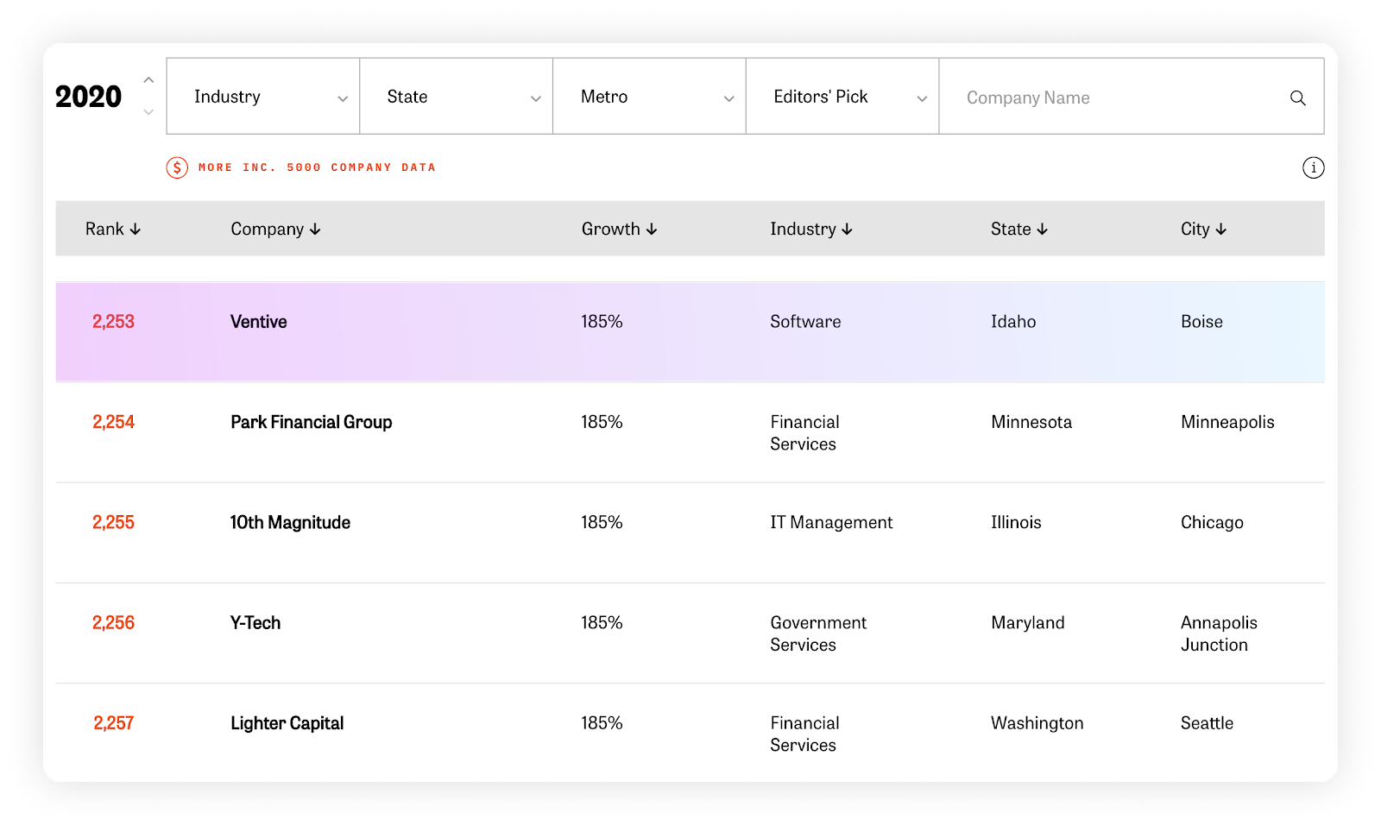Click the 2020 year label
This screenshot has width=1381, height=825.
click(88, 97)
